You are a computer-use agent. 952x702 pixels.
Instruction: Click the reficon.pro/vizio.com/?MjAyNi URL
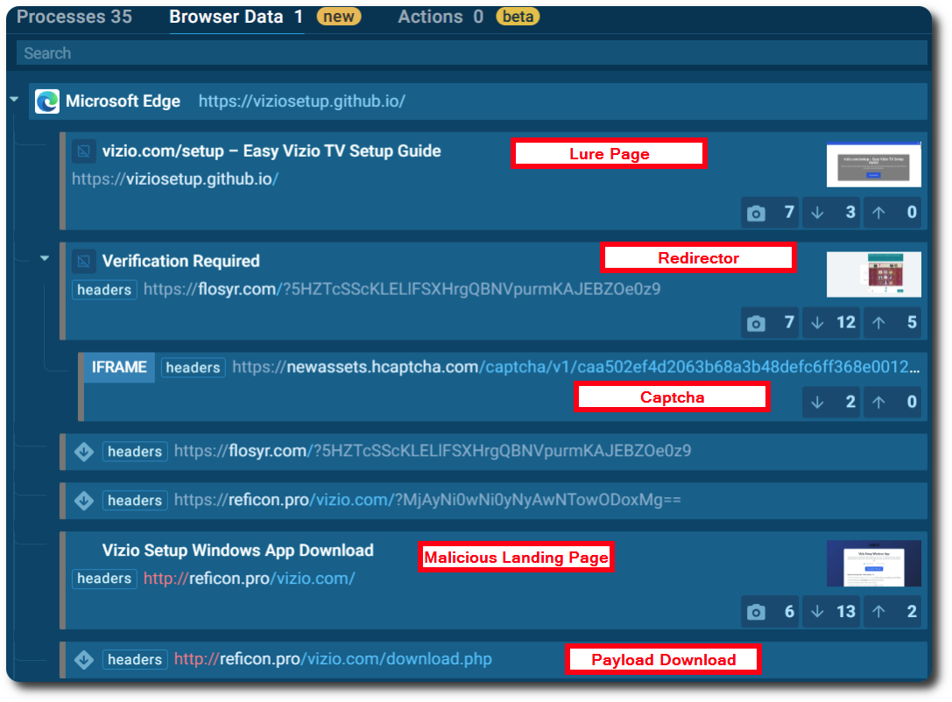pyautogui.click(x=427, y=500)
